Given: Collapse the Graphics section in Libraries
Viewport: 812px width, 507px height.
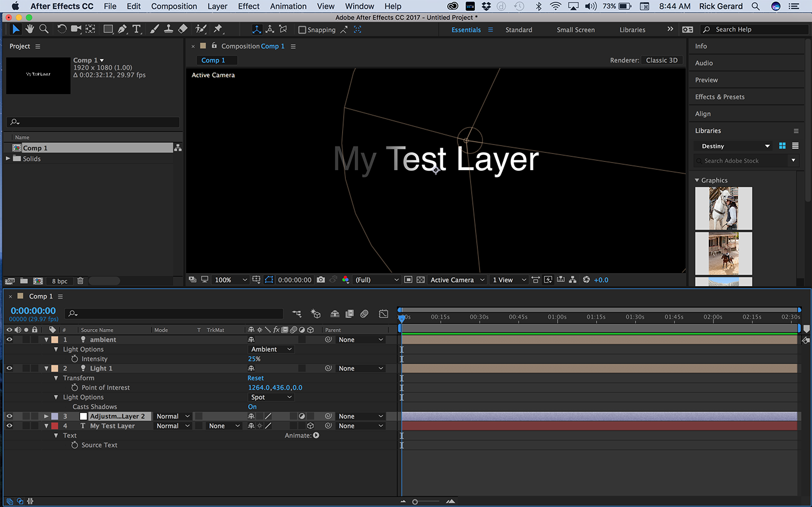Looking at the screenshot, I should tap(697, 180).
